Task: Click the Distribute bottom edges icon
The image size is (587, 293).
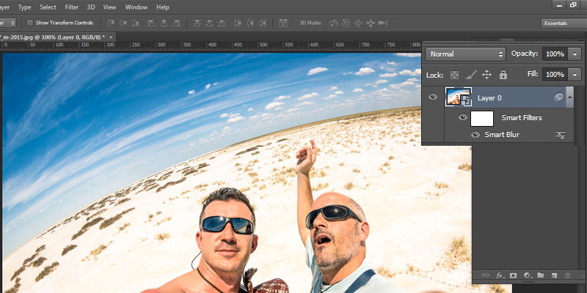Action: tap(222, 23)
